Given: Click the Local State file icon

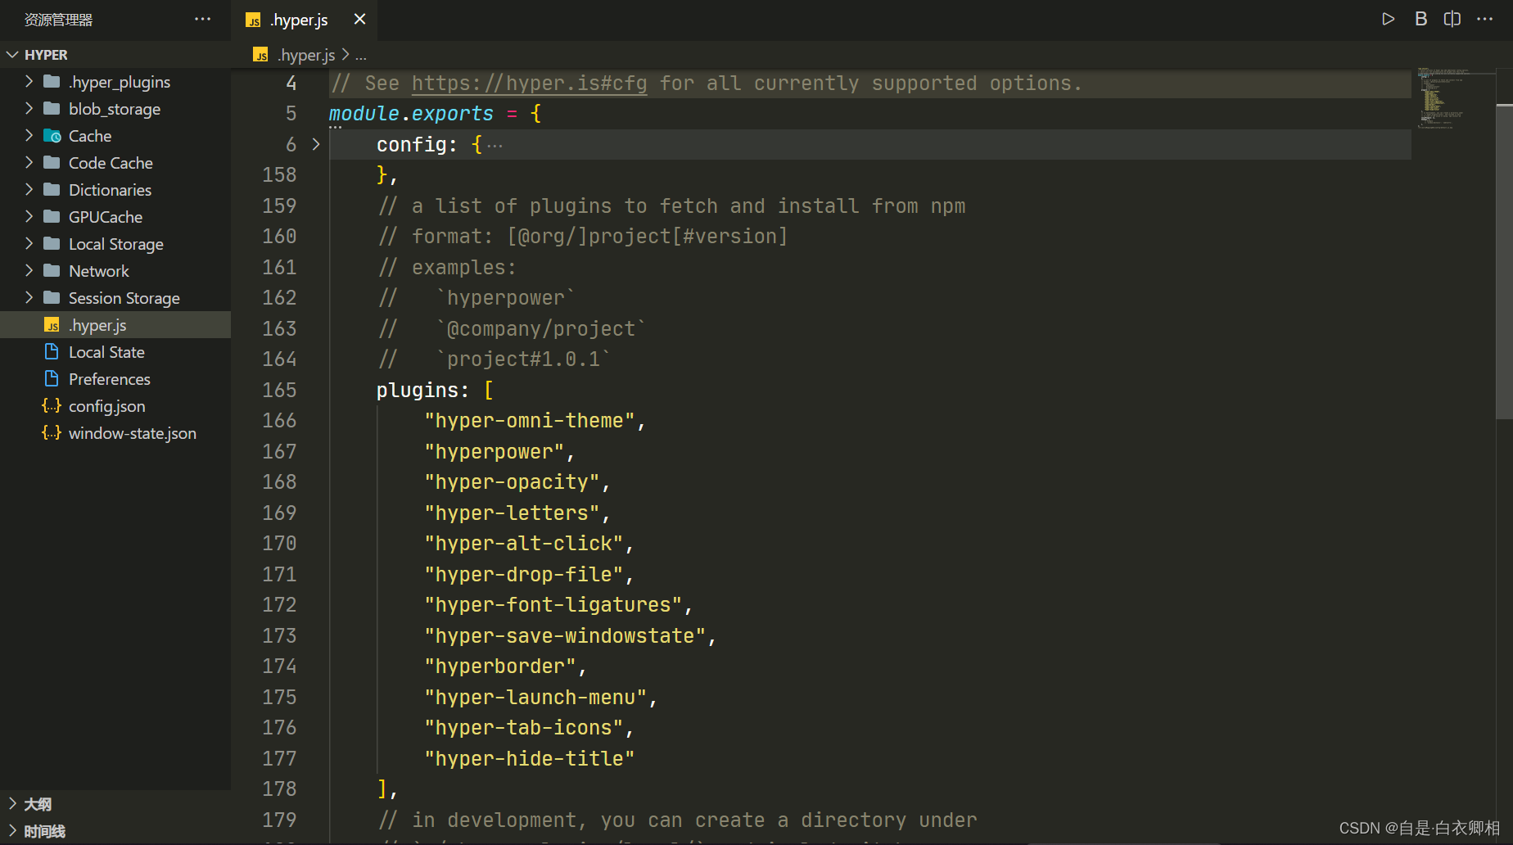Looking at the screenshot, I should (52, 351).
